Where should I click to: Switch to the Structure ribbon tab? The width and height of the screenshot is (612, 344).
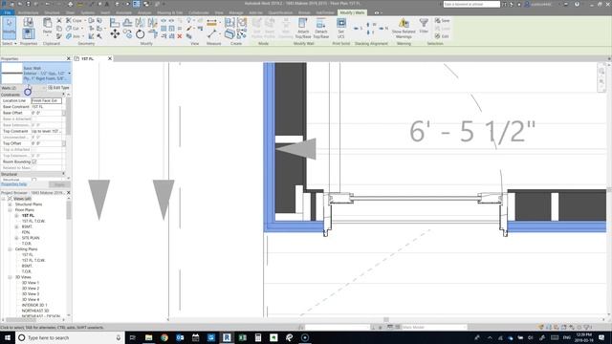(x=53, y=12)
